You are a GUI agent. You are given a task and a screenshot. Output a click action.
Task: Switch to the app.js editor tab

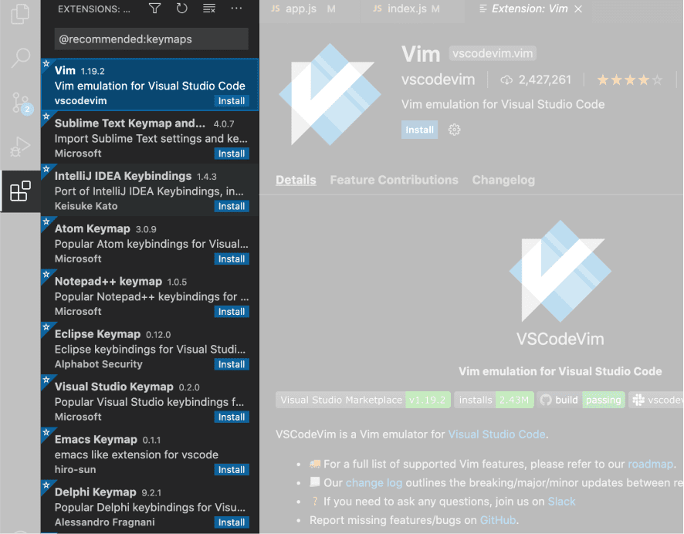pyautogui.click(x=310, y=8)
